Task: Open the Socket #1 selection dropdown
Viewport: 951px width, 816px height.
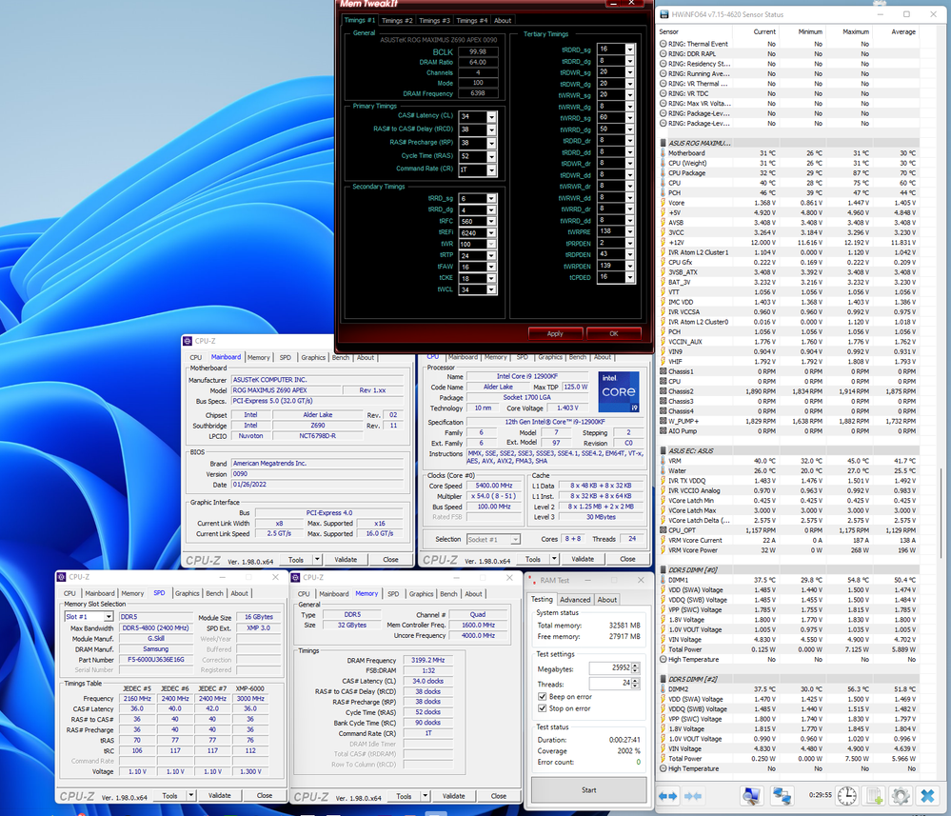Action: click(x=515, y=539)
